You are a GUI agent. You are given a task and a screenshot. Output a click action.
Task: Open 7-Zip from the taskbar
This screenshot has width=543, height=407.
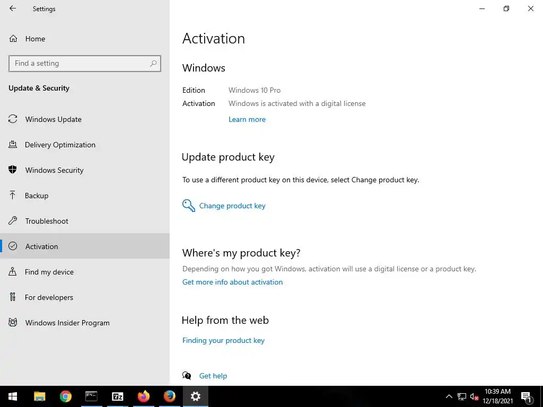117,396
